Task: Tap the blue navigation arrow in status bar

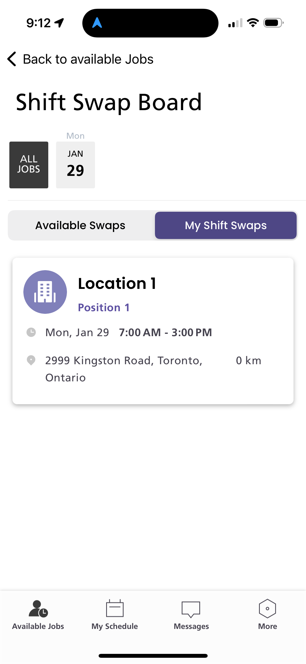Action: click(x=97, y=23)
